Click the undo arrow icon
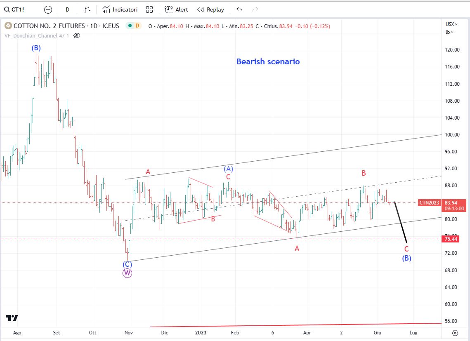Viewport: 470px width, 341px height. 240,9
